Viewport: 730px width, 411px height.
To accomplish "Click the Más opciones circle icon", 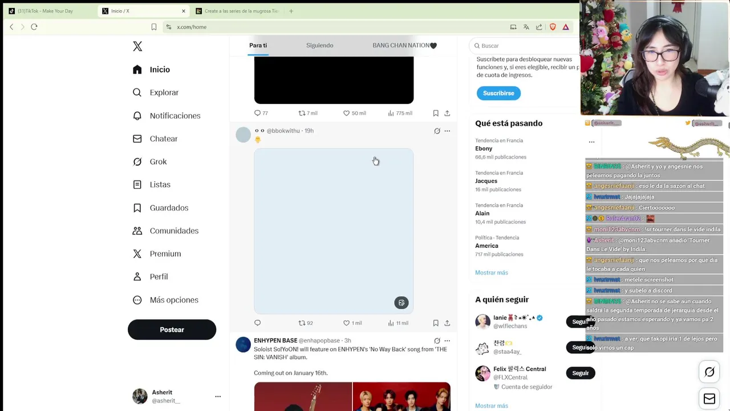I will click(x=137, y=300).
